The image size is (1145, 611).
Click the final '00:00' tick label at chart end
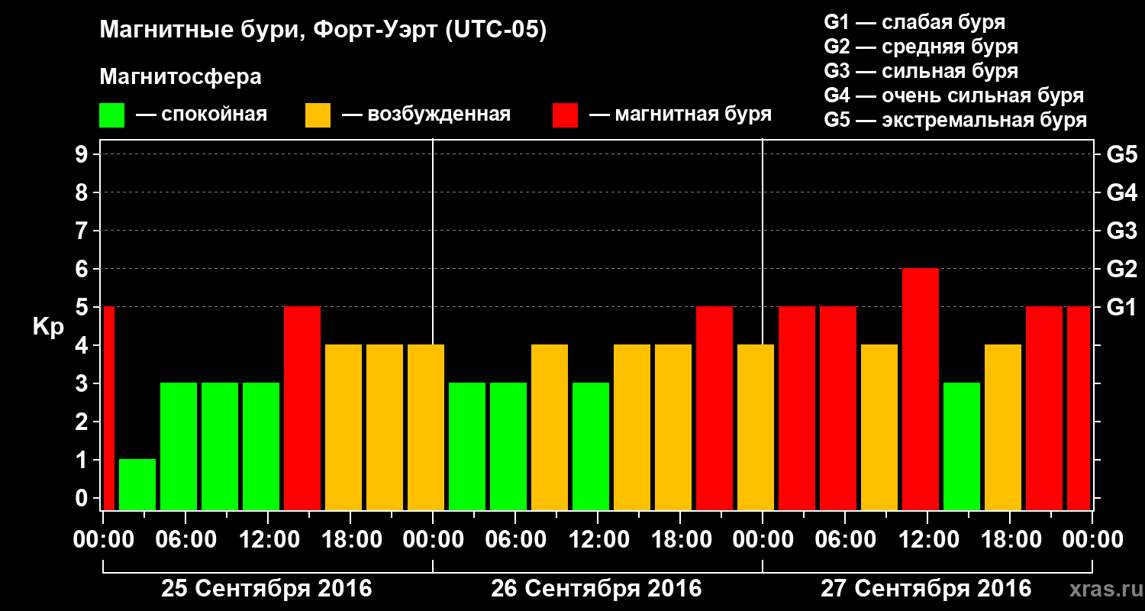point(1092,540)
